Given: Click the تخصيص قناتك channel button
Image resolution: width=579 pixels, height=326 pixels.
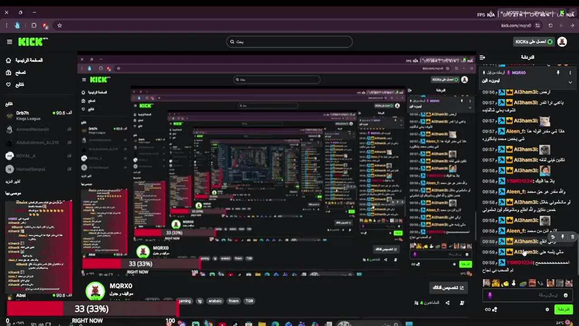Looking at the screenshot, I should 448,288.
